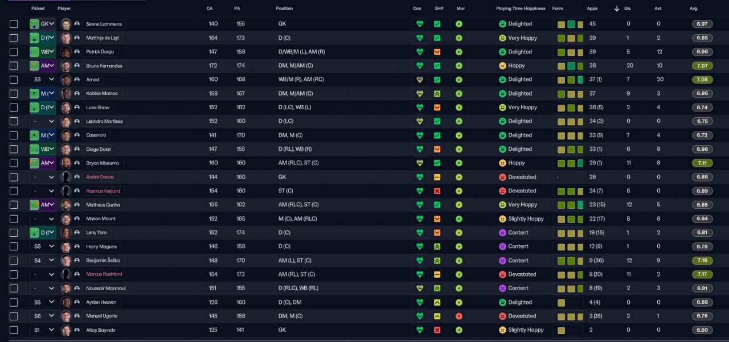Viewport: 729px width, 342px height.
Task: Click the 6.50 rating pill for Altay Bayindir
Action: [702, 330]
